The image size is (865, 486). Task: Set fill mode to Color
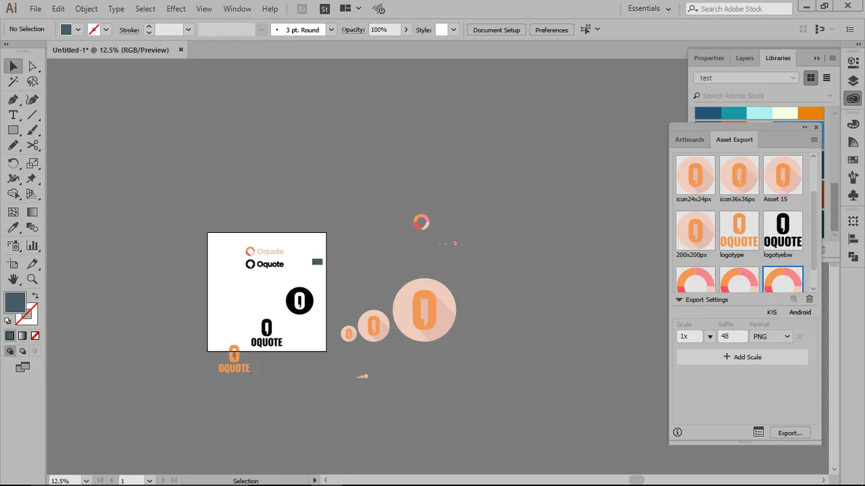point(10,335)
